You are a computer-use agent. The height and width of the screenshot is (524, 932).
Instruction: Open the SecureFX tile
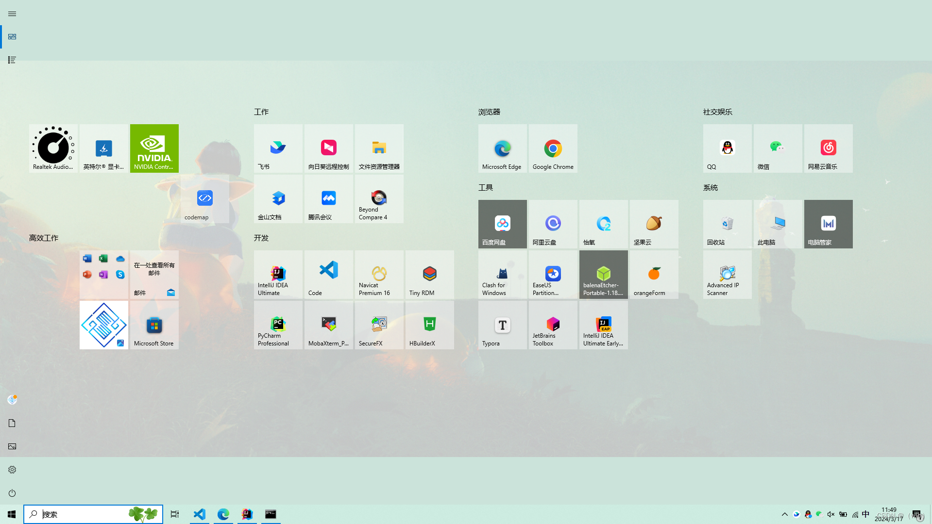click(379, 325)
